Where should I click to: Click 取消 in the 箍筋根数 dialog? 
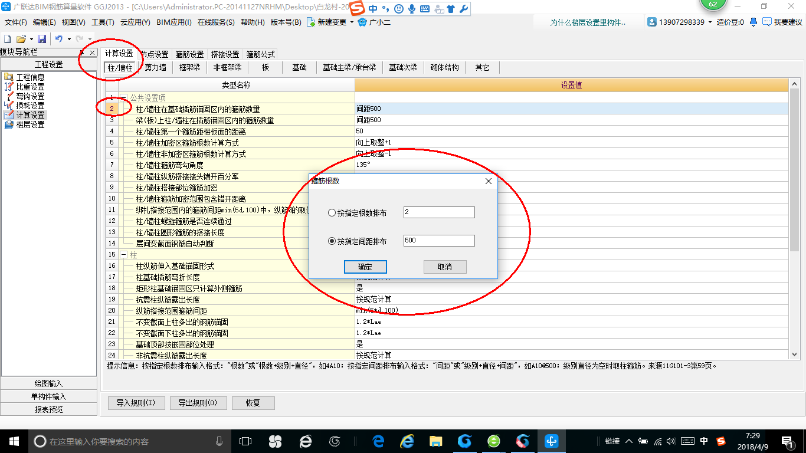coord(445,267)
